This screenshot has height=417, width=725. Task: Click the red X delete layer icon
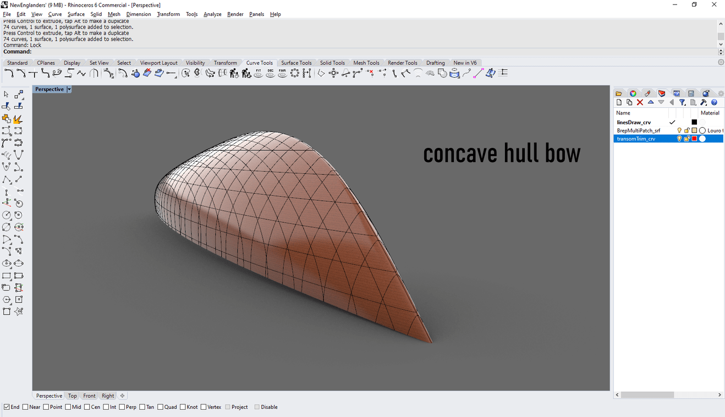pyautogui.click(x=640, y=102)
